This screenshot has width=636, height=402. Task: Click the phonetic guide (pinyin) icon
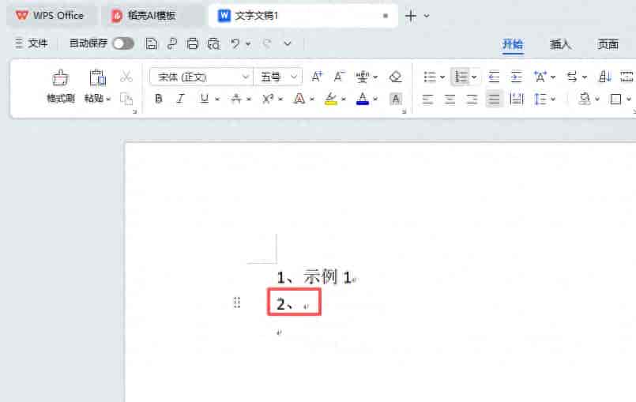click(362, 77)
